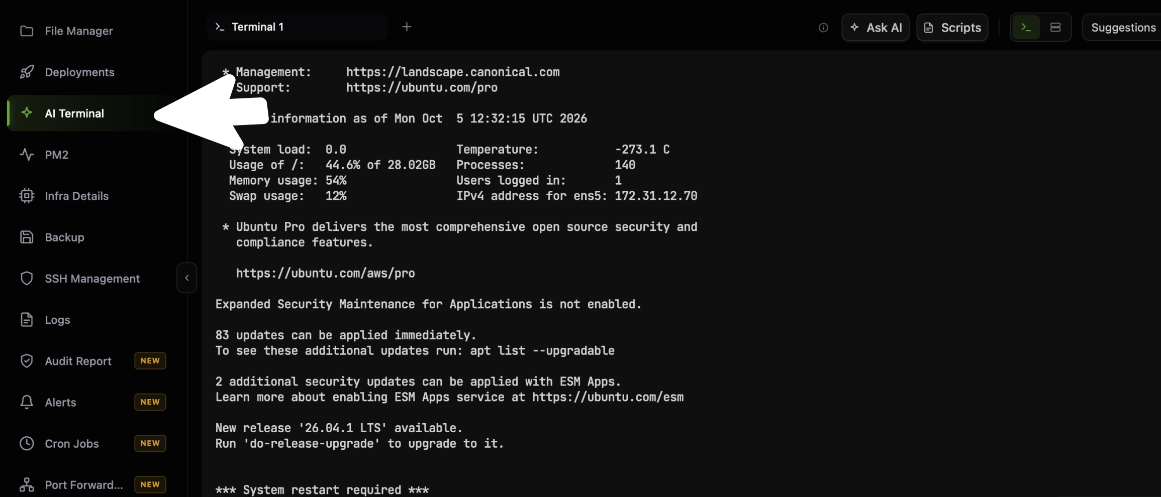1161x497 pixels.
Task: Click NEW badge beside Cron Jobs
Action: pyautogui.click(x=150, y=443)
